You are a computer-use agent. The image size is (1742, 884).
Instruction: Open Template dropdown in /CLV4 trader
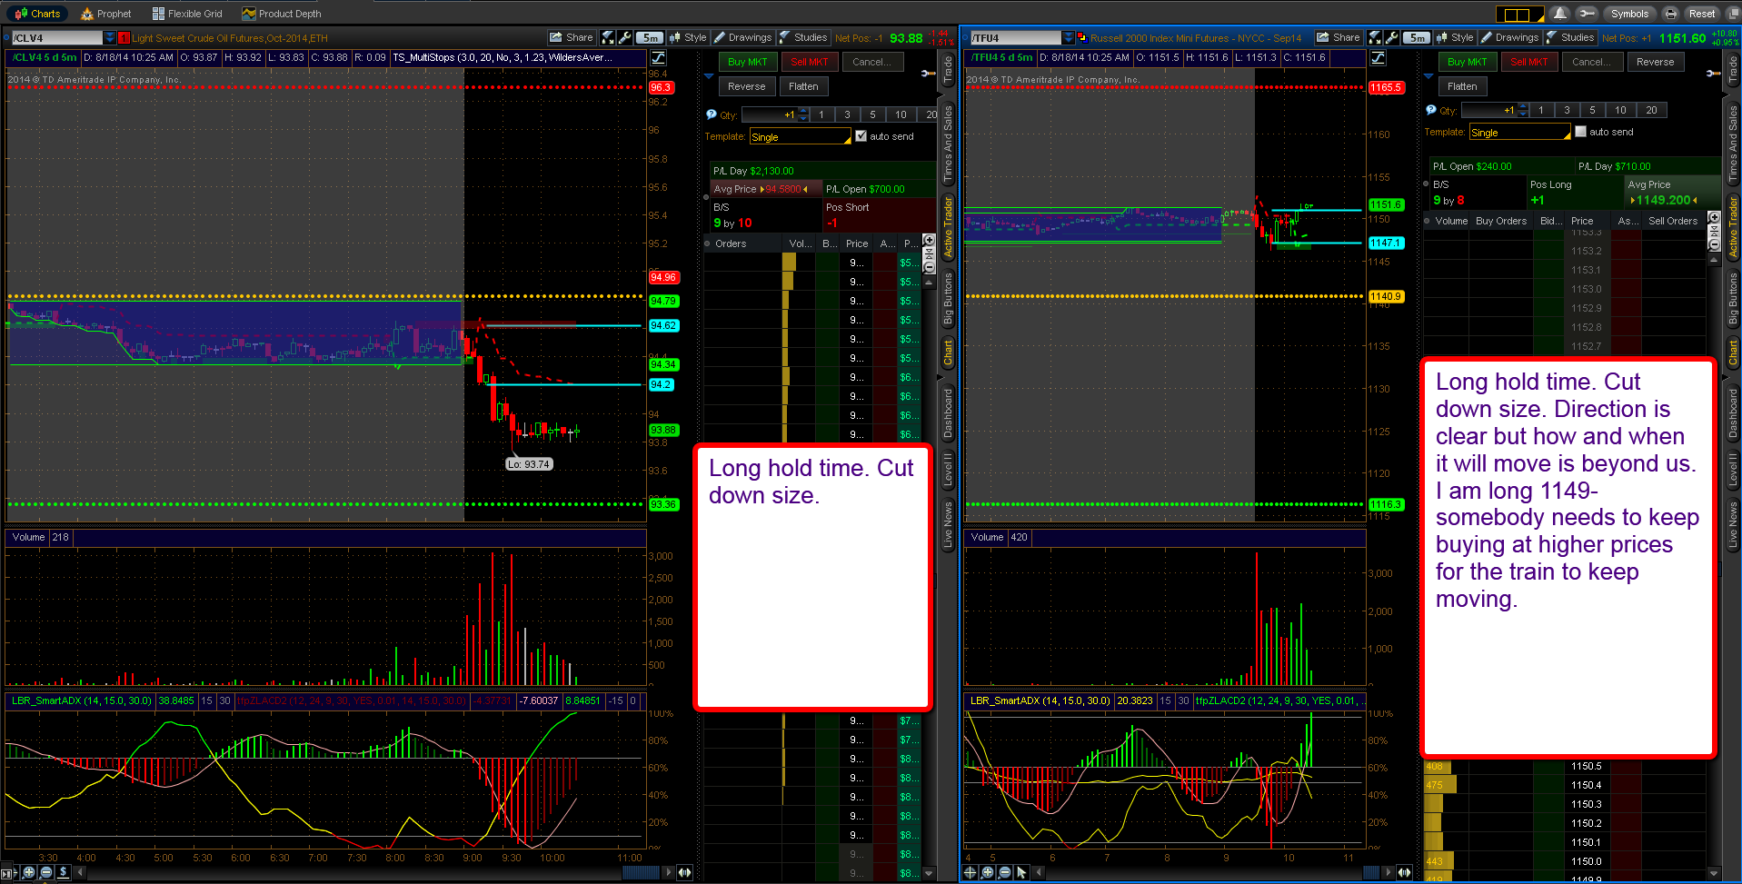pyautogui.click(x=800, y=137)
